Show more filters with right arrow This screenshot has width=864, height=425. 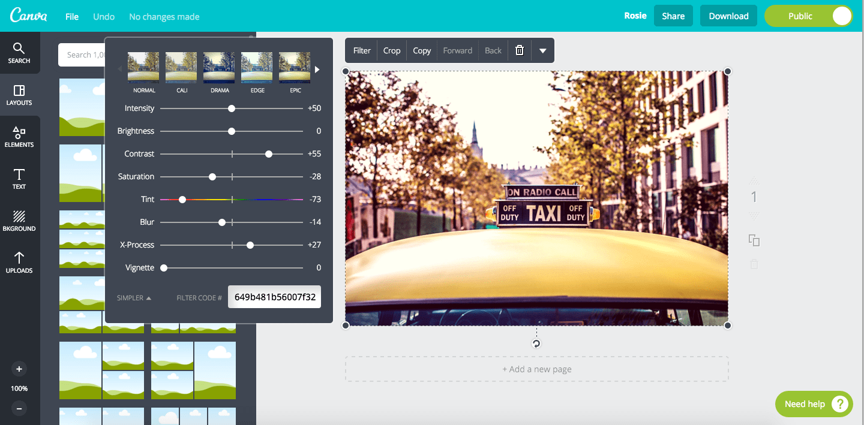[x=316, y=69]
